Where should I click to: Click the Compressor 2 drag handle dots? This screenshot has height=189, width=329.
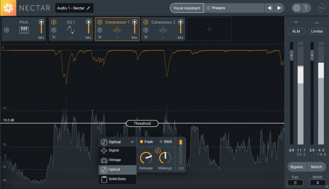click(163, 38)
